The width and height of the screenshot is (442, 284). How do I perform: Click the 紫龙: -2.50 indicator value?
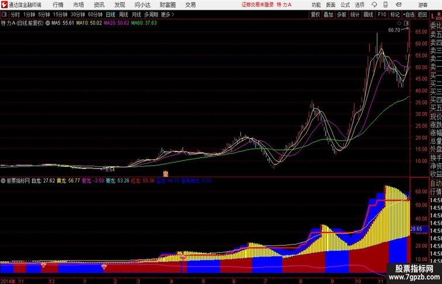tap(93, 181)
